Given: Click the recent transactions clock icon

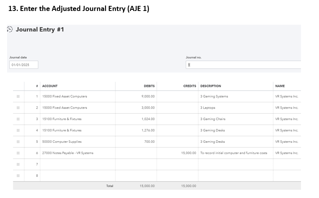Looking at the screenshot, I should point(9,29).
